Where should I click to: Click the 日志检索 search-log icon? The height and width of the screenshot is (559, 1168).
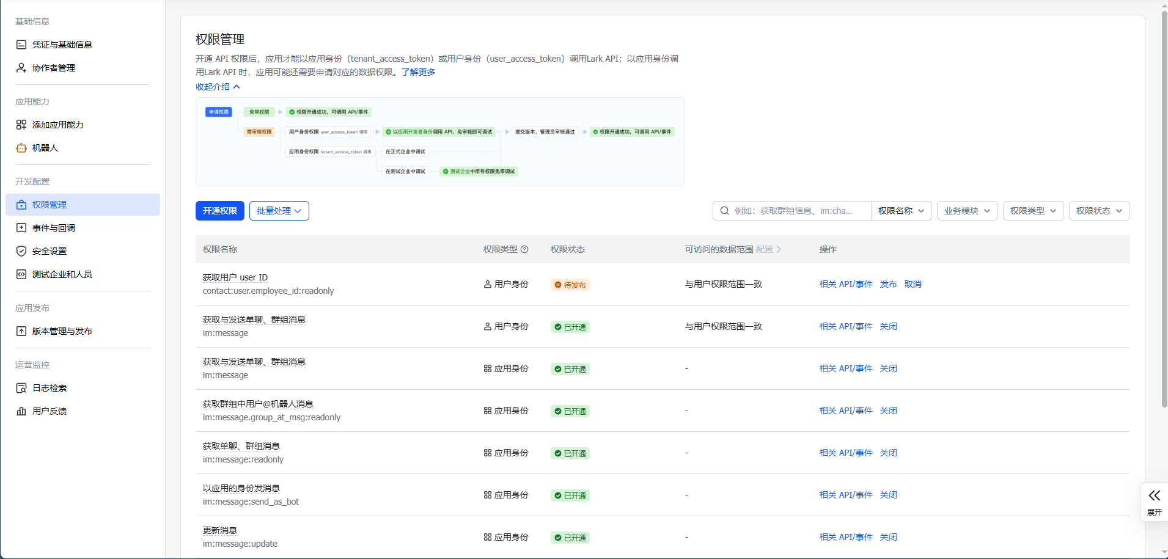[x=21, y=388]
